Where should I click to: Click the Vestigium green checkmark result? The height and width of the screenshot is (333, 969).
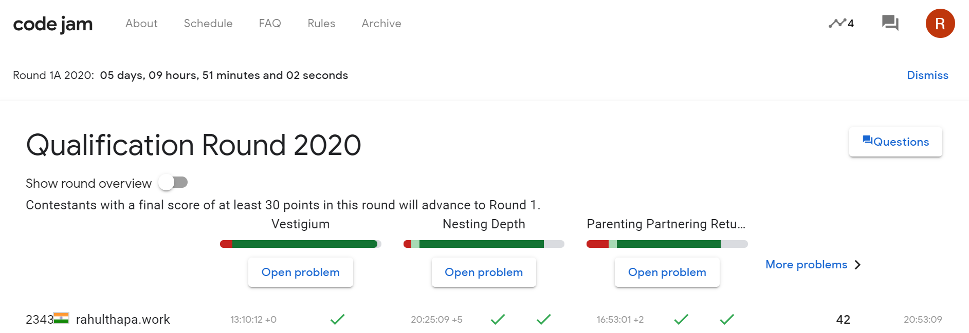(x=337, y=319)
